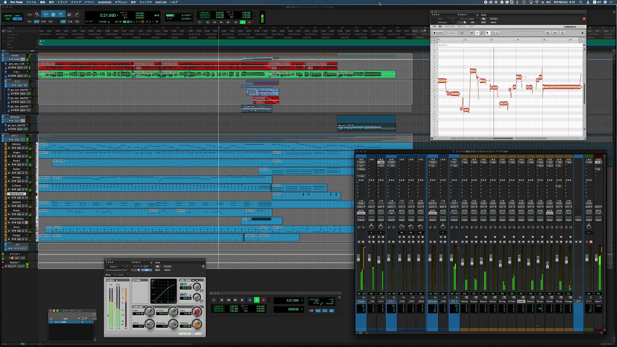Open the AudioSuite menu
Screen dimensions: 617x347
point(105,2)
